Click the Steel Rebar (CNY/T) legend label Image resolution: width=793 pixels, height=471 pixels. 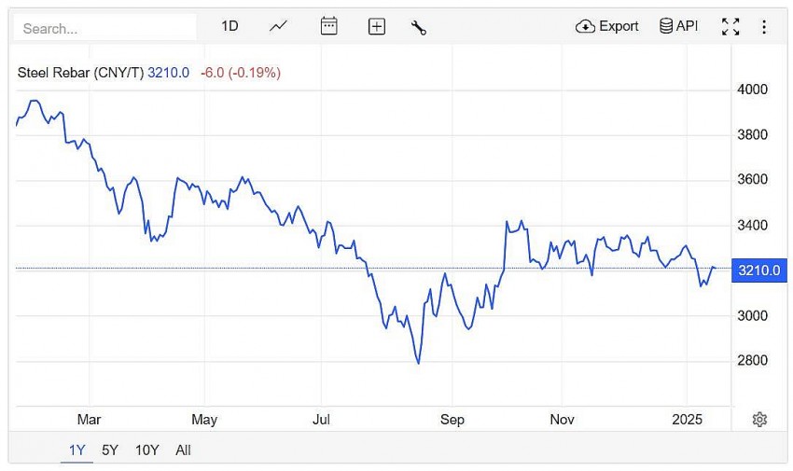81,72
